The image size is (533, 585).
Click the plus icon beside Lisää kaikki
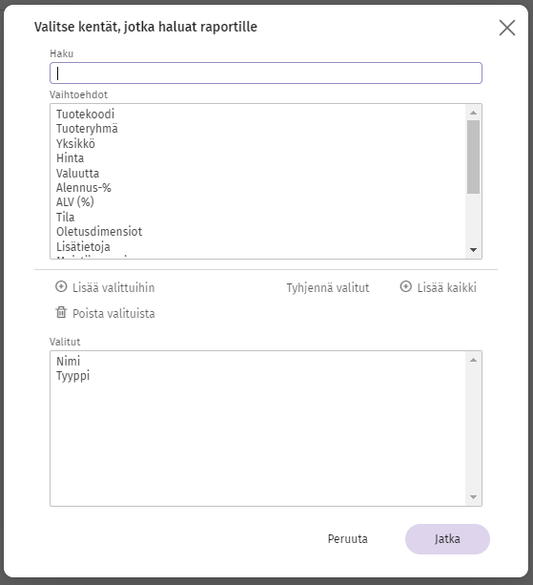click(x=406, y=286)
